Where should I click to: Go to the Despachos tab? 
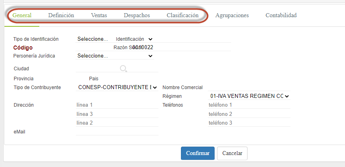tap(136, 16)
